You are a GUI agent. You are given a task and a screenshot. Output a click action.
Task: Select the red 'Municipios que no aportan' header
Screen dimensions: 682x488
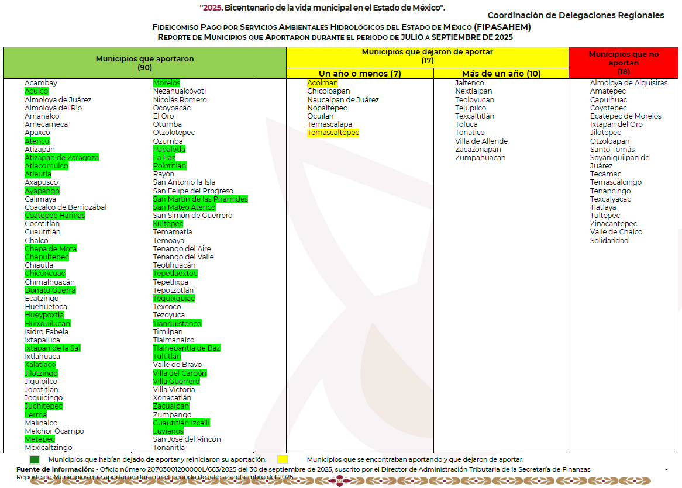coord(624,63)
